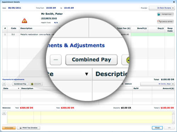This screenshot has width=177, height=132.
Task: Click the Amount($) column header
Action: 168,88
